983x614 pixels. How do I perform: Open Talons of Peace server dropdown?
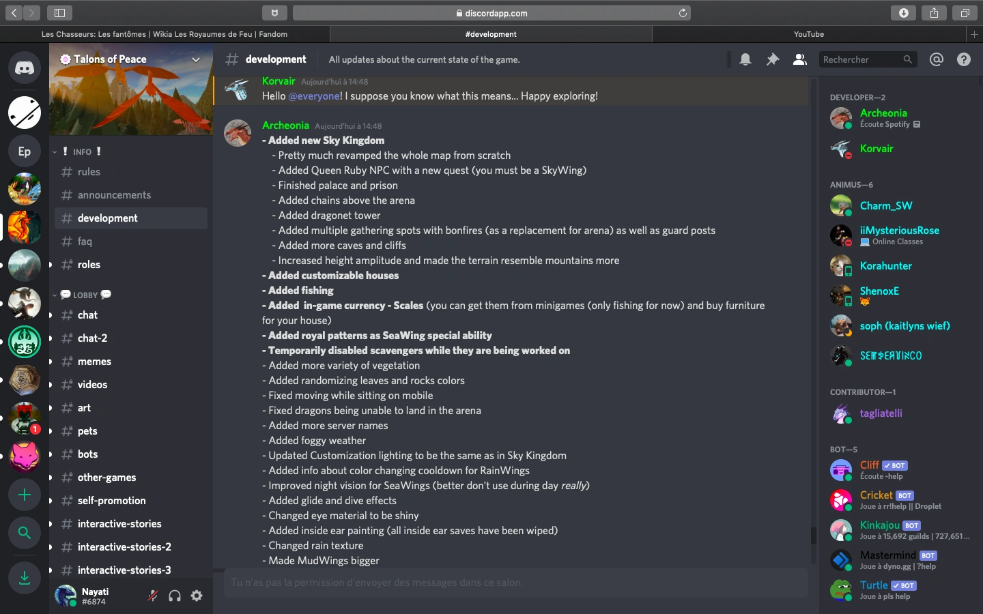point(196,60)
